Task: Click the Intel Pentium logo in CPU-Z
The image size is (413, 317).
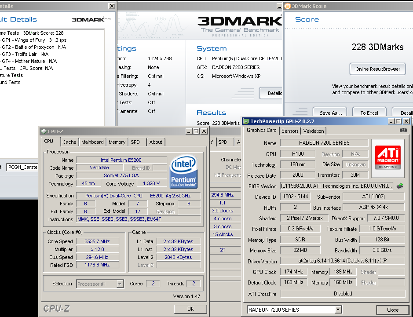Action: 183,171
